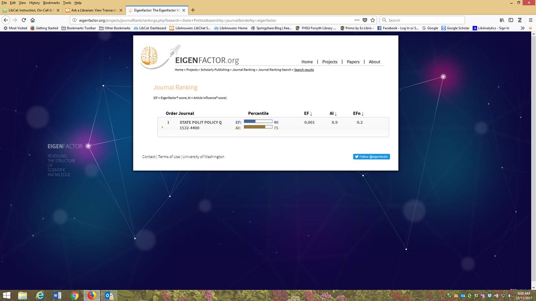The height and width of the screenshot is (301, 536).
Task: Open LibAnswers: LibChat bookmark
Action: click(x=190, y=28)
